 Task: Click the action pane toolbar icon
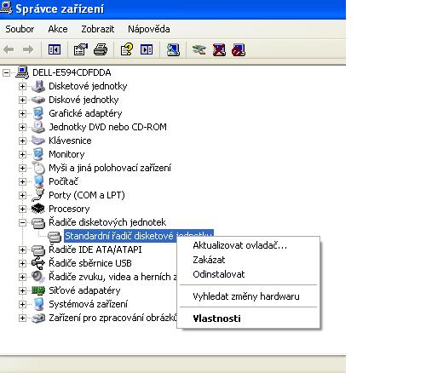147,50
